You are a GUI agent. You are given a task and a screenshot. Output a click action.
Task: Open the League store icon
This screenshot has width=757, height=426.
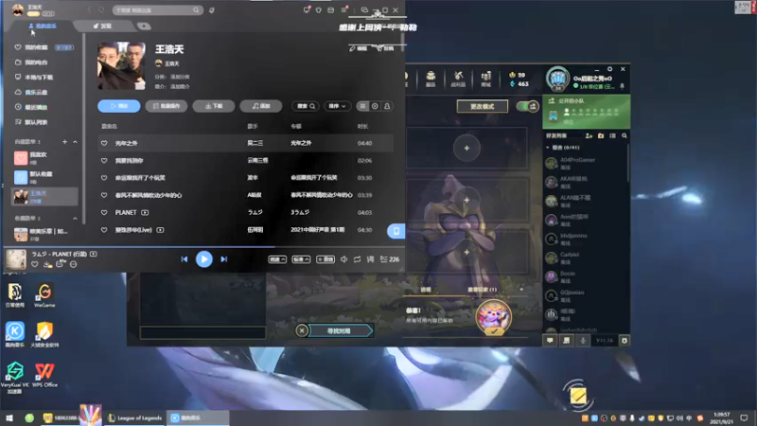pos(485,79)
